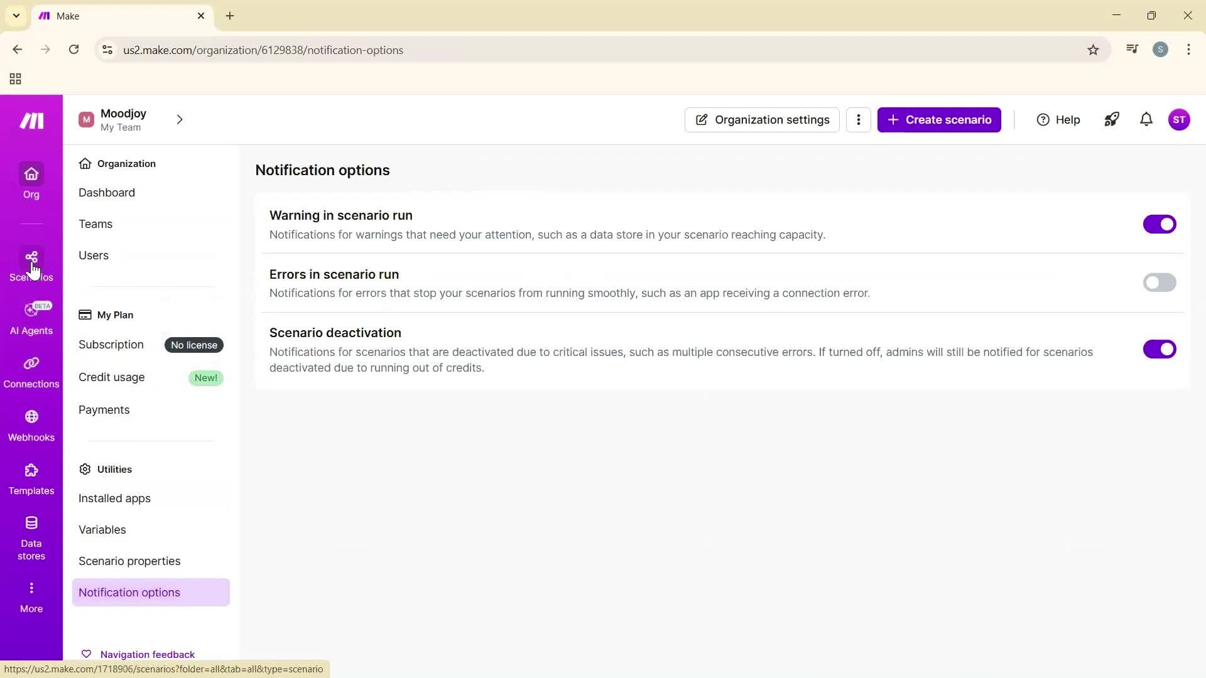Turn off Scenario deactivation notifications
This screenshot has height=678, width=1206.
click(x=1159, y=349)
